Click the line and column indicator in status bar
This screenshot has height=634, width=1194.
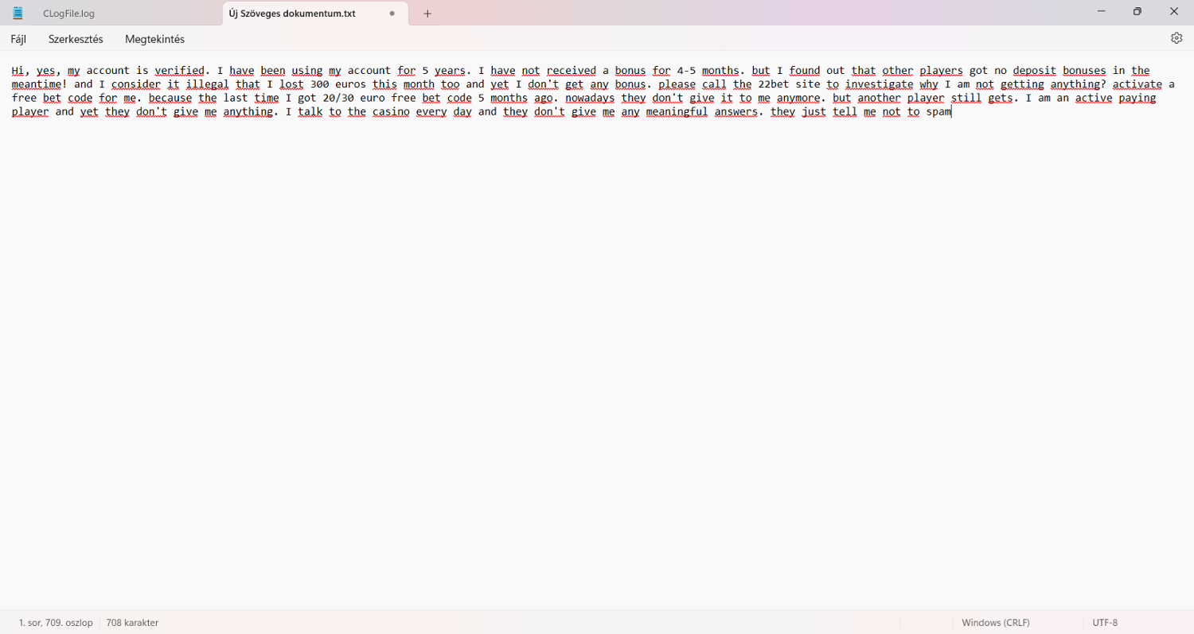tap(56, 623)
